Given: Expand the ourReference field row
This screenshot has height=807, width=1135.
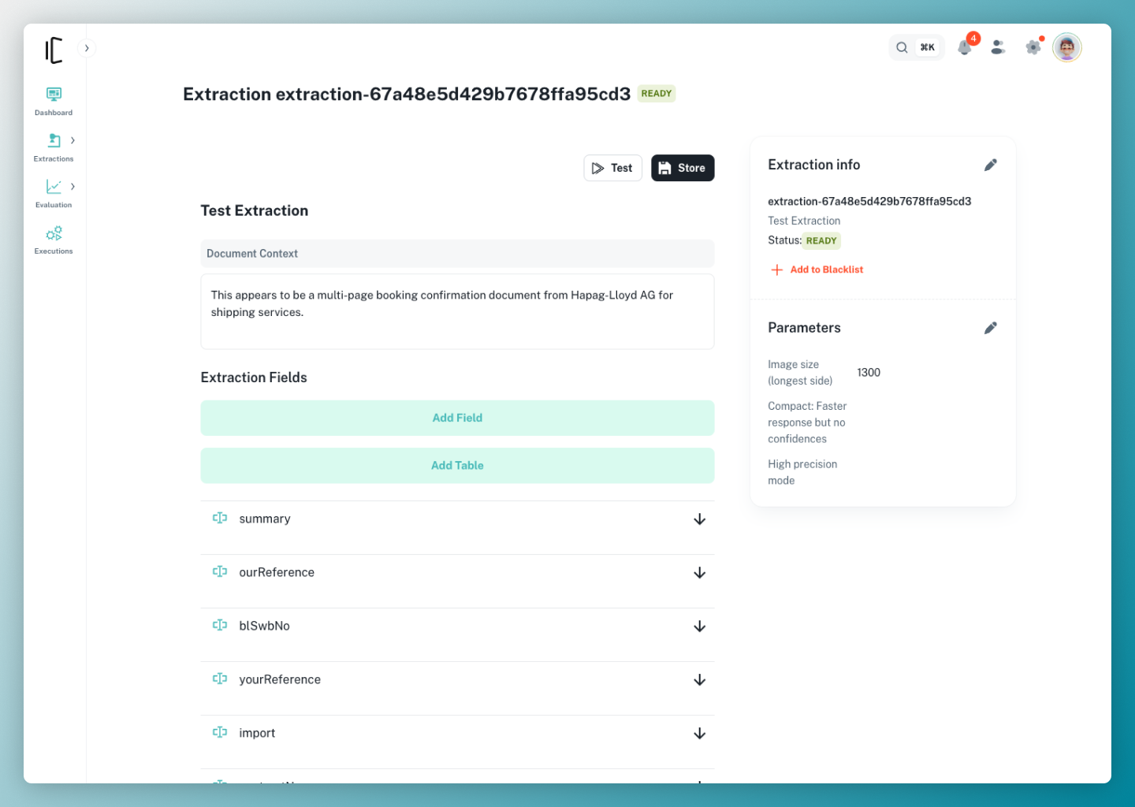Looking at the screenshot, I should [x=698, y=573].
